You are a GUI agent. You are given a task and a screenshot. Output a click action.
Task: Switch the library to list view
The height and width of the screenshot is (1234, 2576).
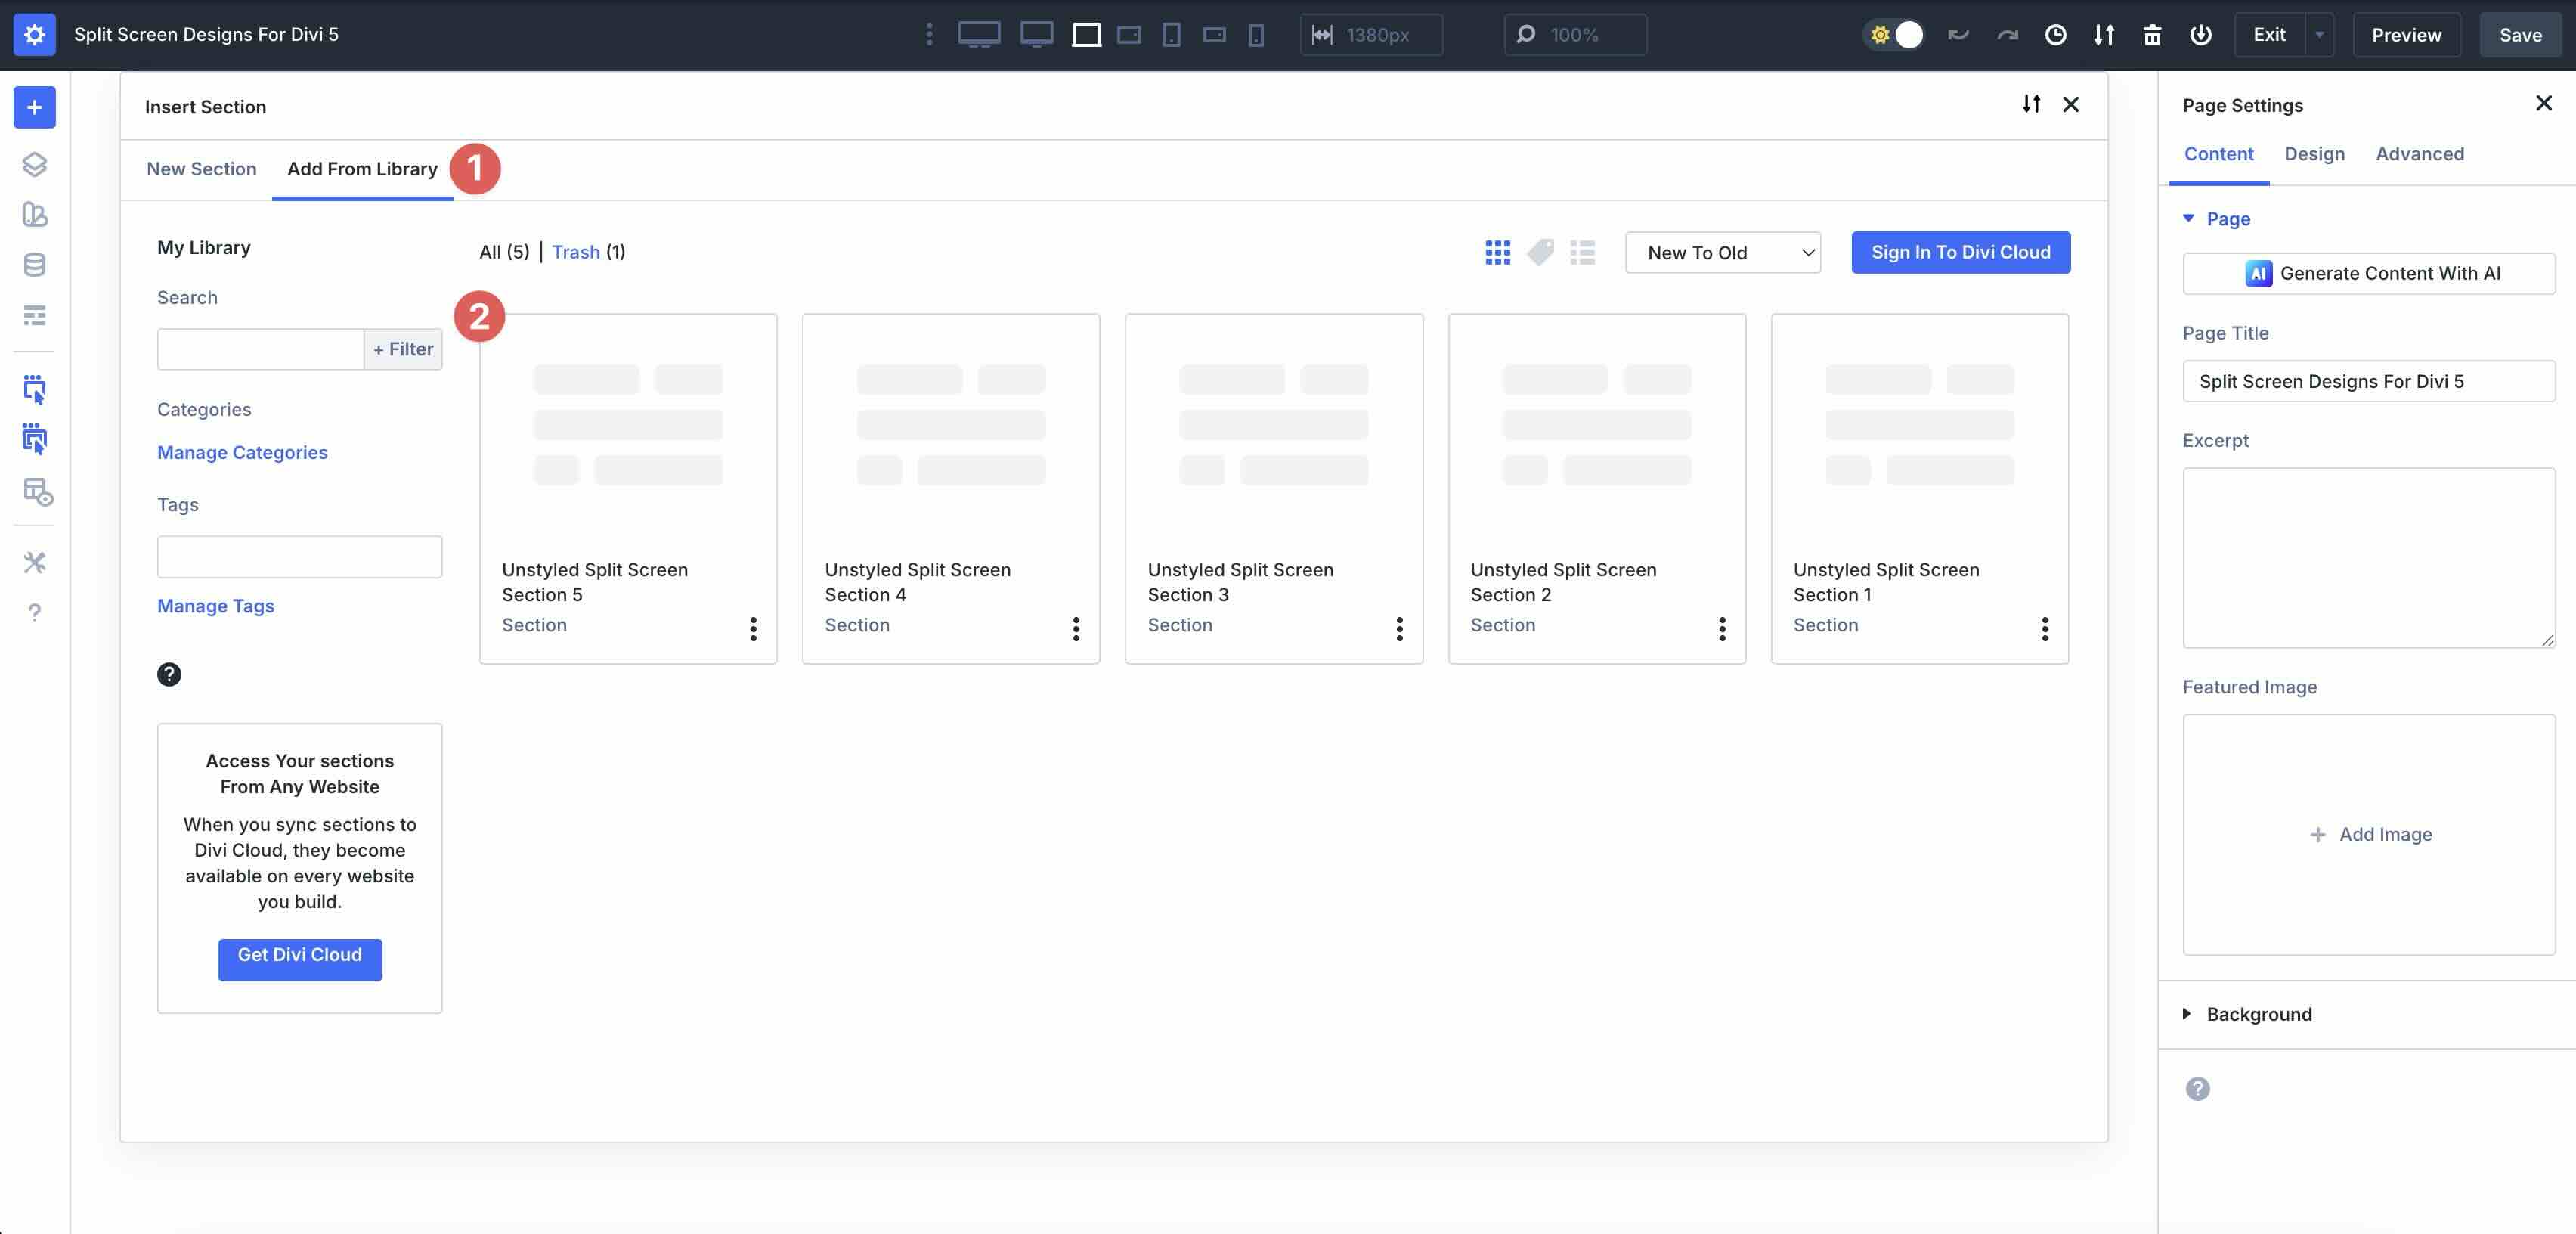[1583, 252]
